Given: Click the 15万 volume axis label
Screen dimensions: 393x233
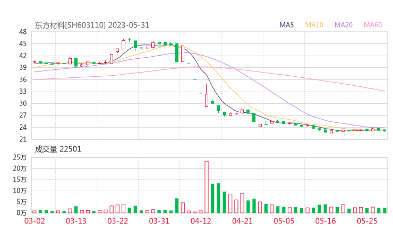Looking at the screenshot, I should [20, 180].
